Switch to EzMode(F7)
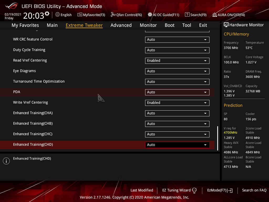269x202 pixels. [220, 190]
